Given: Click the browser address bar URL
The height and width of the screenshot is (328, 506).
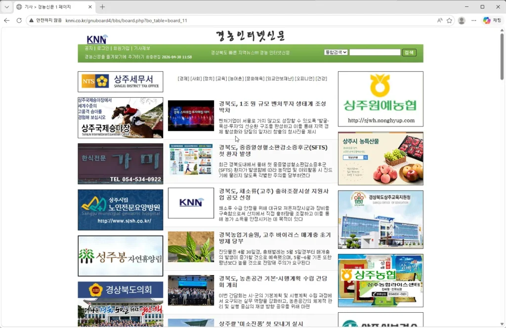Looking at the screenshot, I should pyautogui.click(x=126, y=20).
